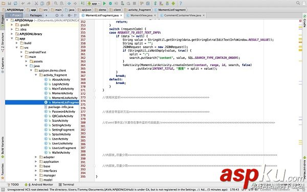Open the AVD Manager icon
307x192 pixels.
[161, 4]
